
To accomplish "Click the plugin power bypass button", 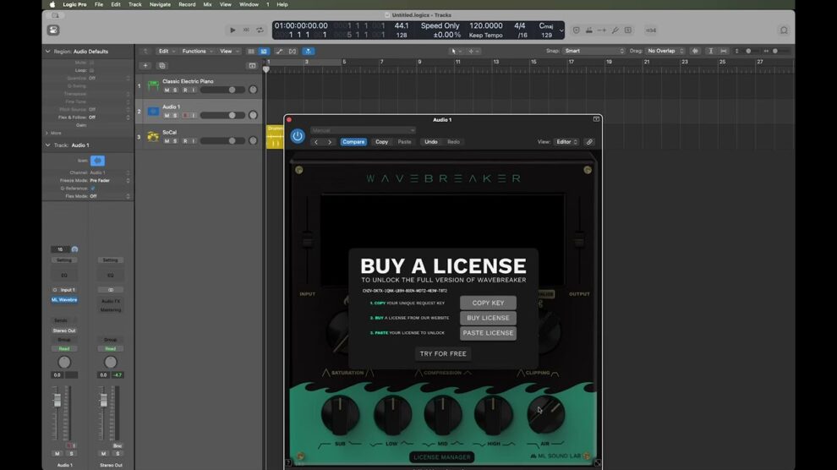I will (297, 136).
